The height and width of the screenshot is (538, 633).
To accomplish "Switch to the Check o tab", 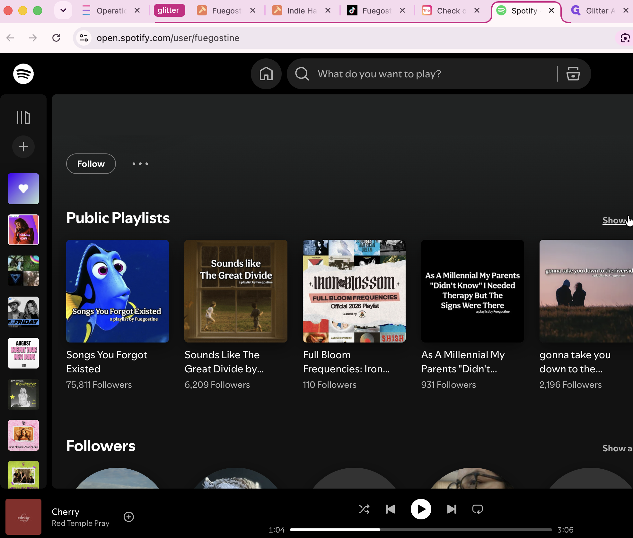I will coord(451,11).
